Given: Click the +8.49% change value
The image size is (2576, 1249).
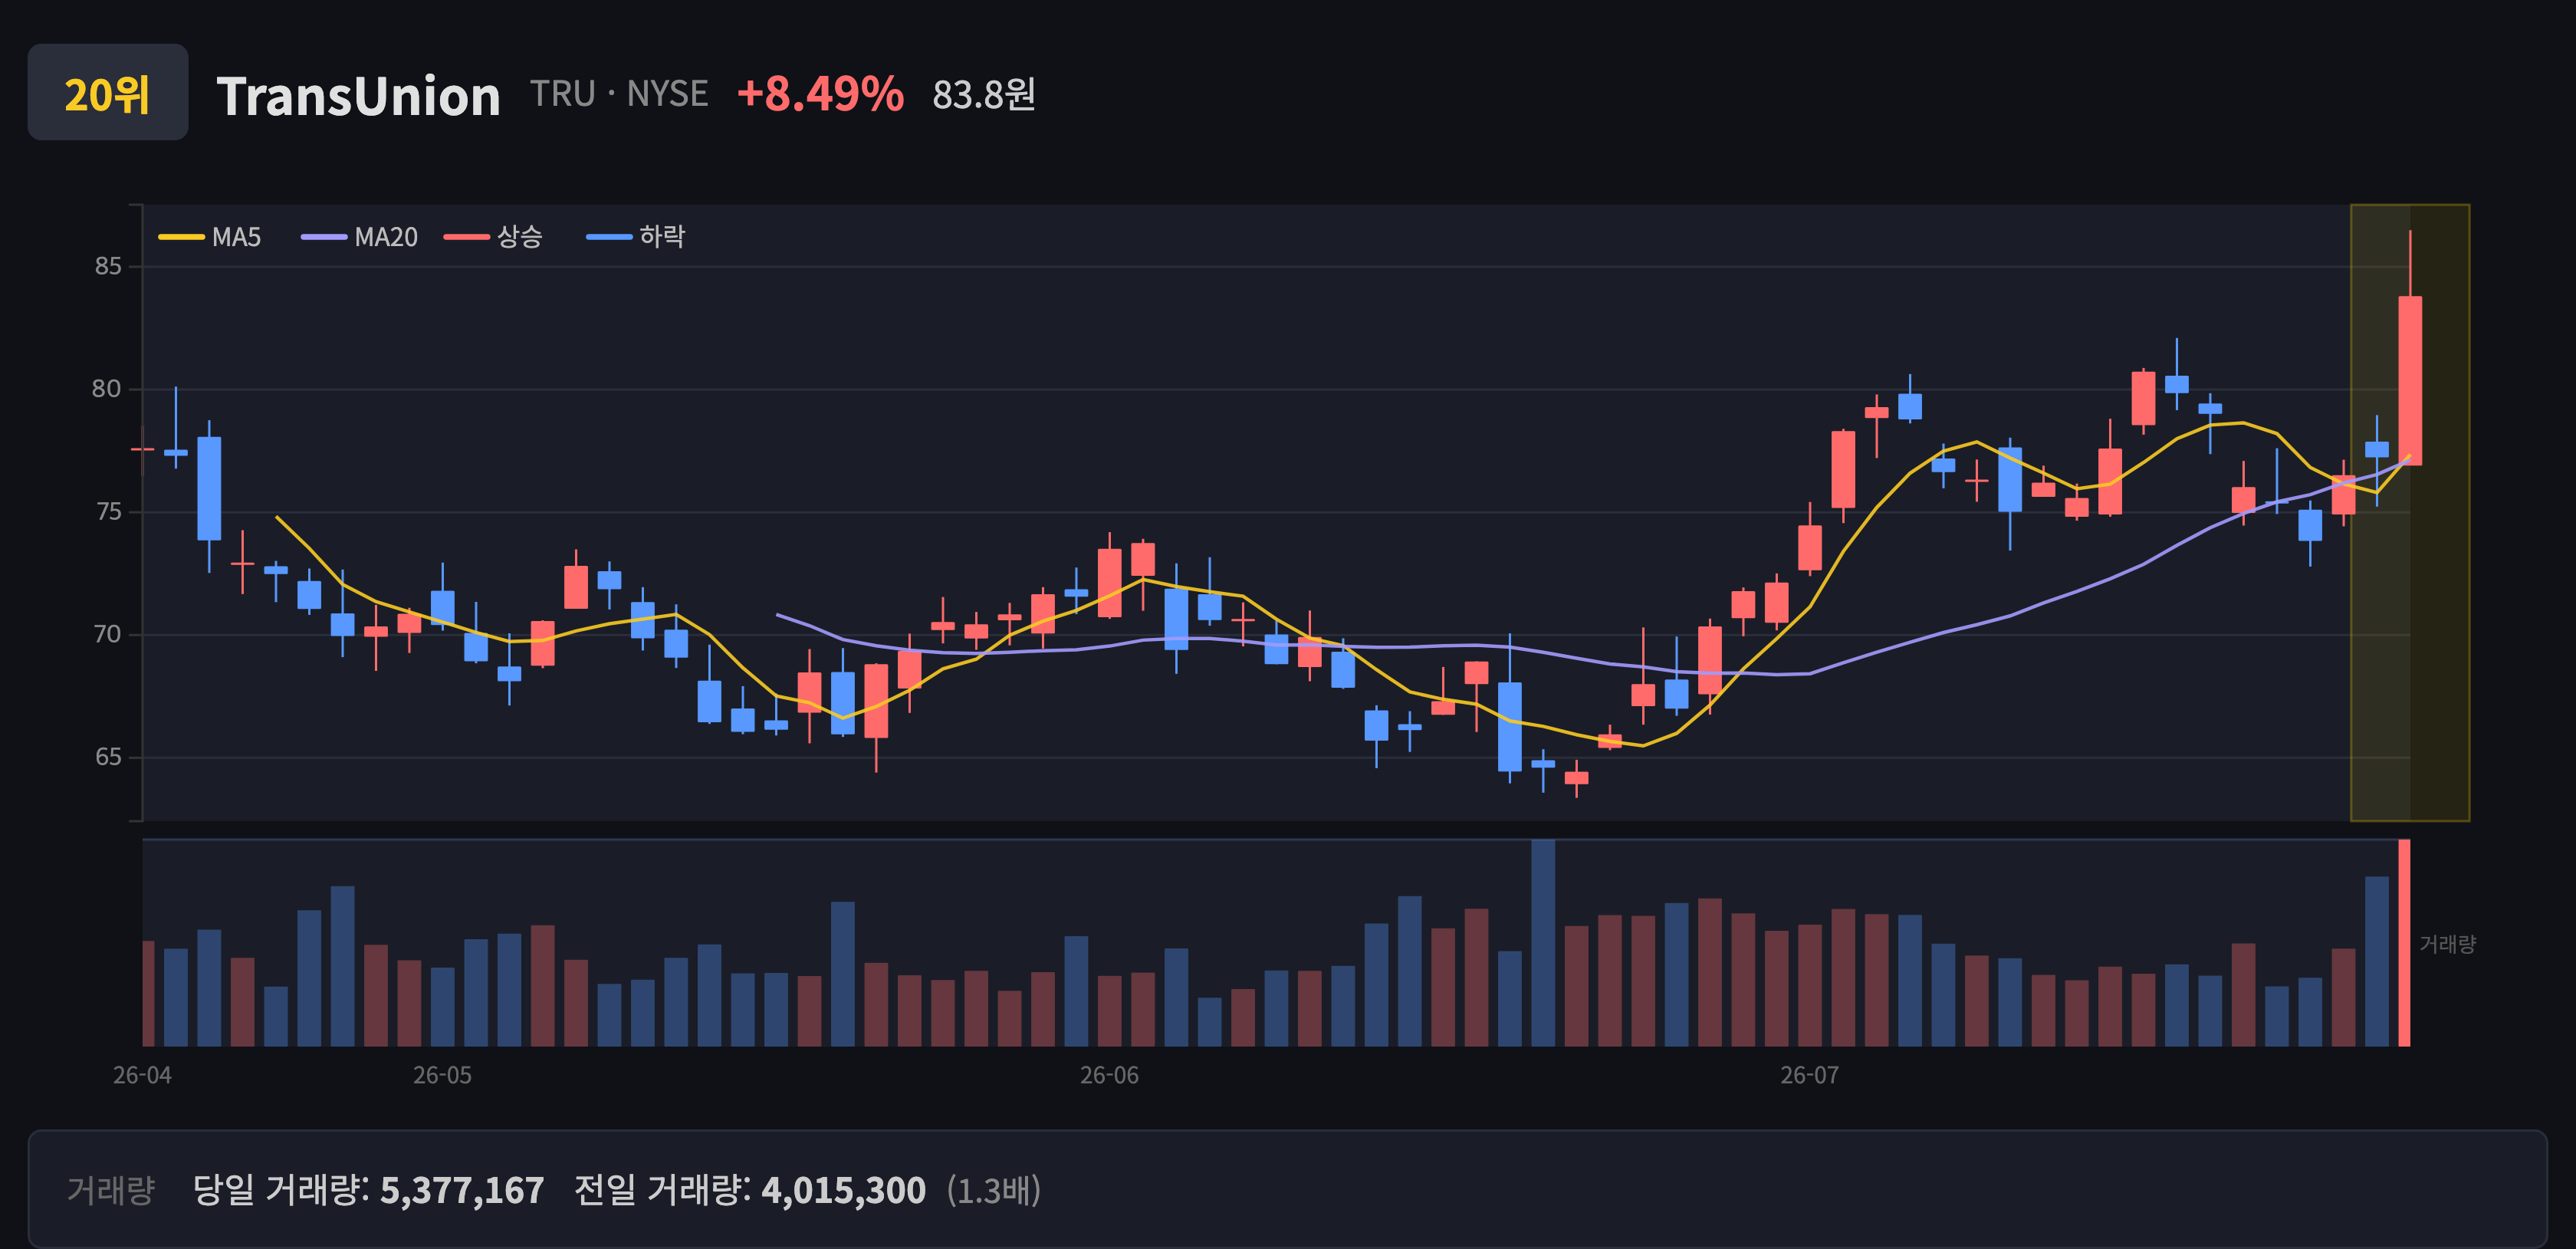Looking at the screenshot, I should pyautogui.click(x=820, y=94).
